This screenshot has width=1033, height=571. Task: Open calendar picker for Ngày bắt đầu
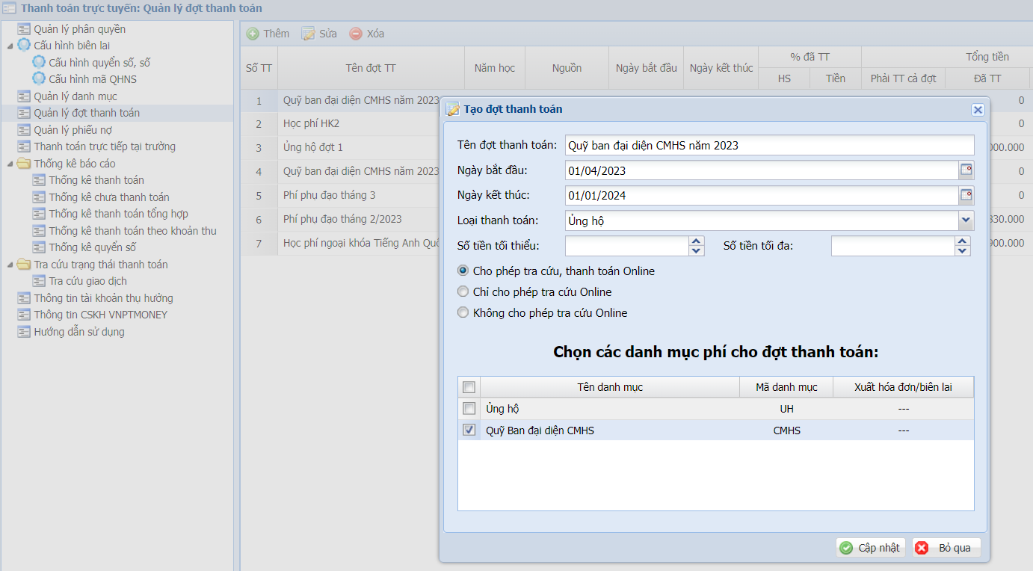[966, 170]
